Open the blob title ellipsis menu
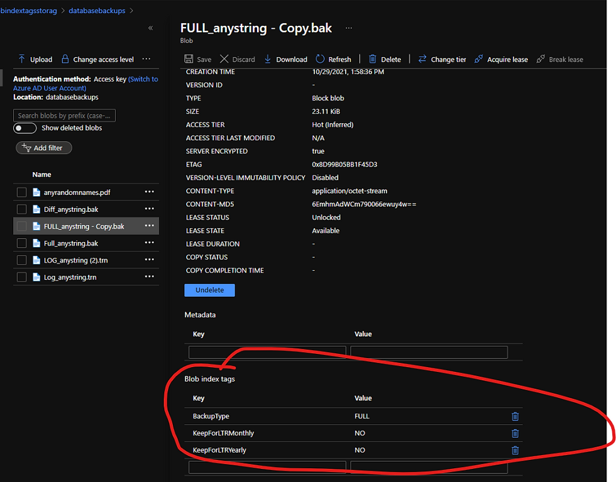Image resolution: width=616 pixels, height=482 pixels. (x=348, y=28)
